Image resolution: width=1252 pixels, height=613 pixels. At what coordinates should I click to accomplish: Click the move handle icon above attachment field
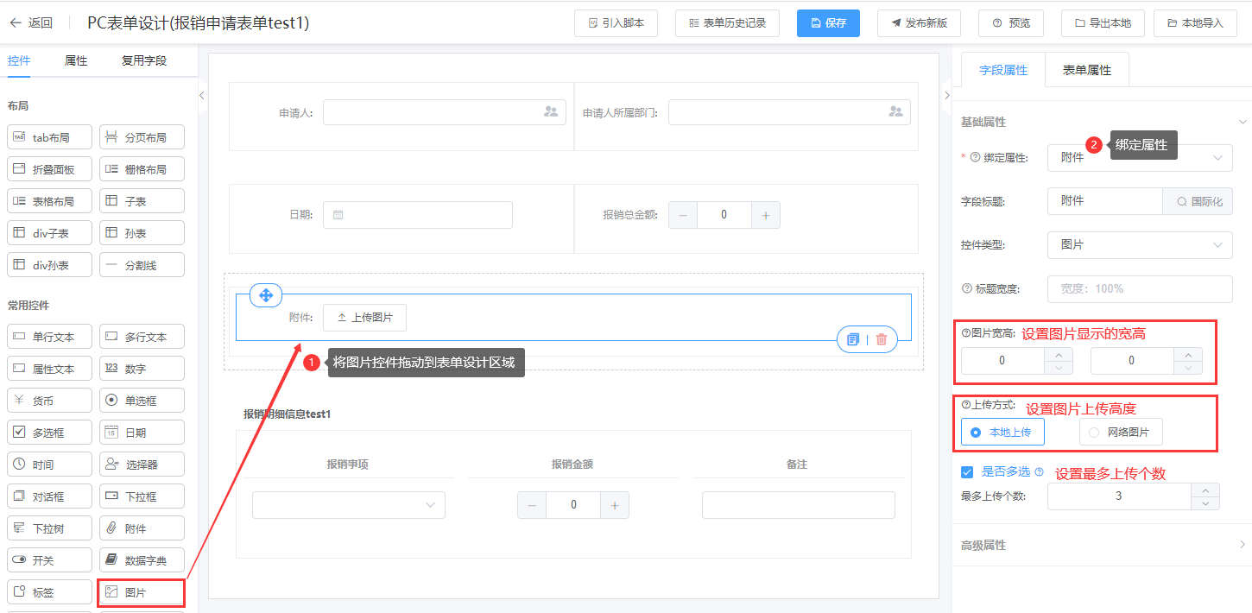(266, 295)
